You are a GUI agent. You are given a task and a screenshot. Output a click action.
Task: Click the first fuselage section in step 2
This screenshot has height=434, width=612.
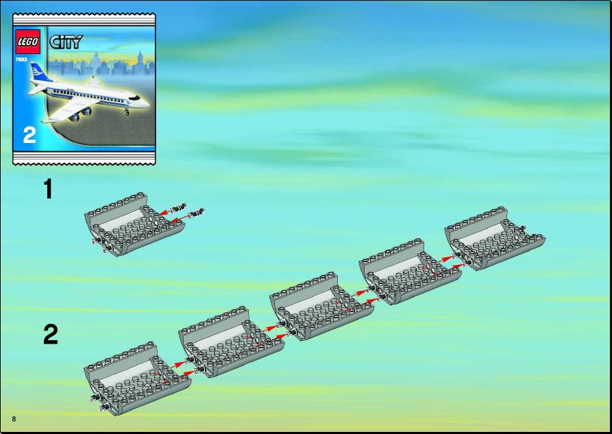point(136,378)
